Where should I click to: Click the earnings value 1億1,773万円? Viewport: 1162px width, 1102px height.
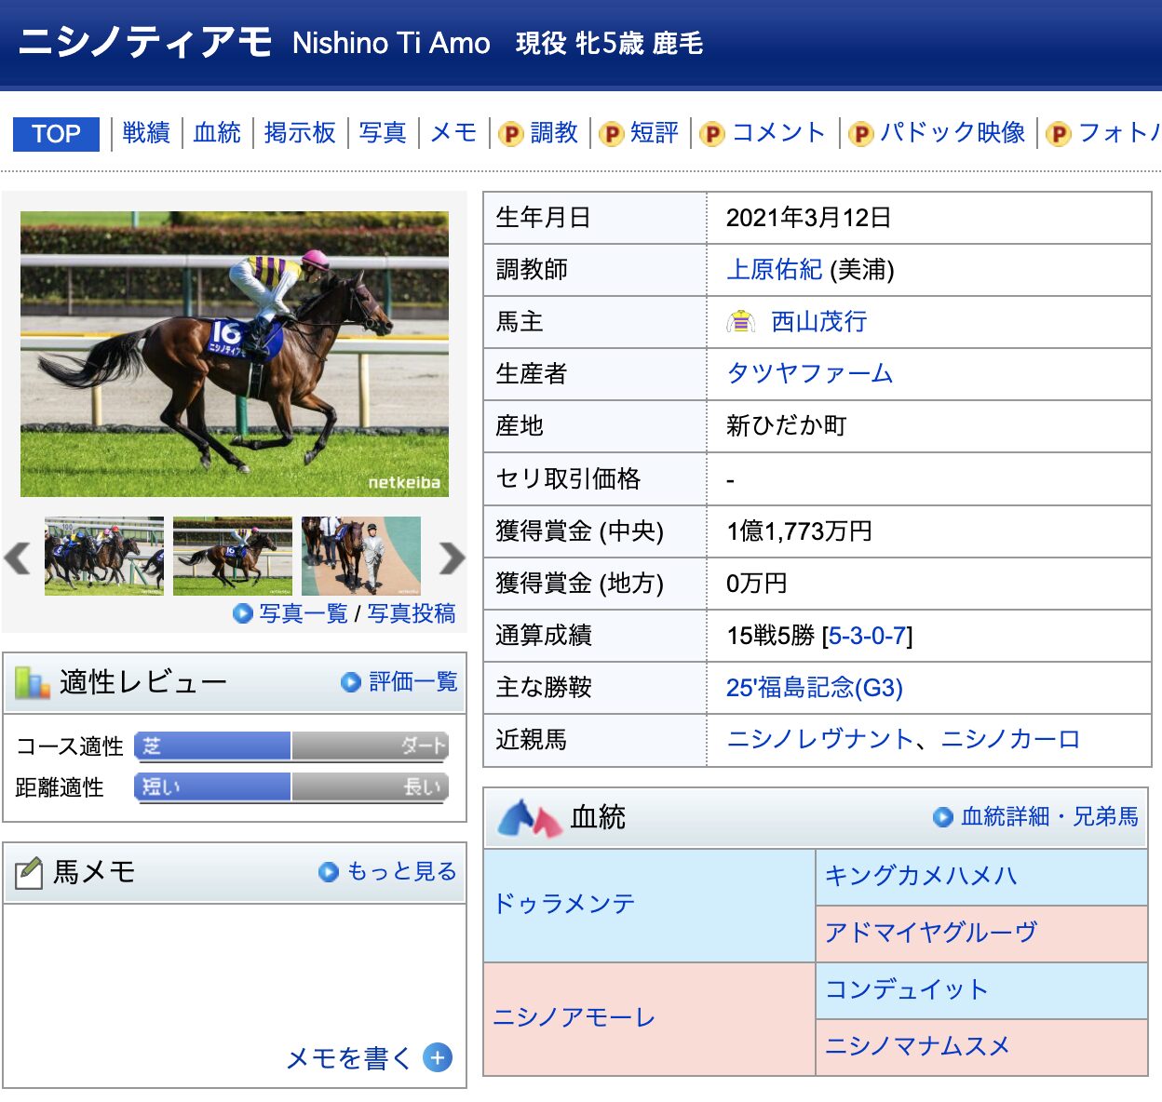[x=799, y=531]
